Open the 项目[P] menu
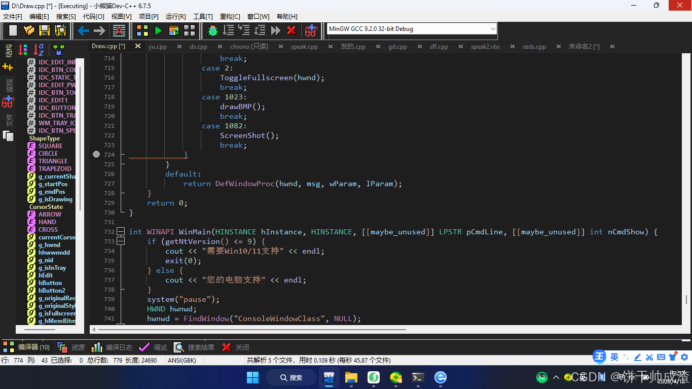Screen dimensions: 692x389 (149, 17)
